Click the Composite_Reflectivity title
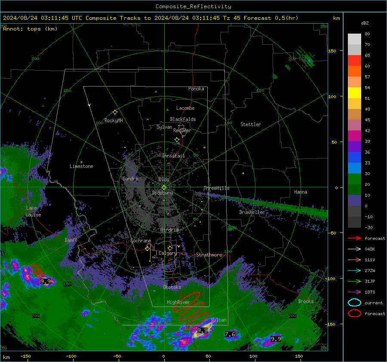 pyautogui.click(x=193, y=6)
